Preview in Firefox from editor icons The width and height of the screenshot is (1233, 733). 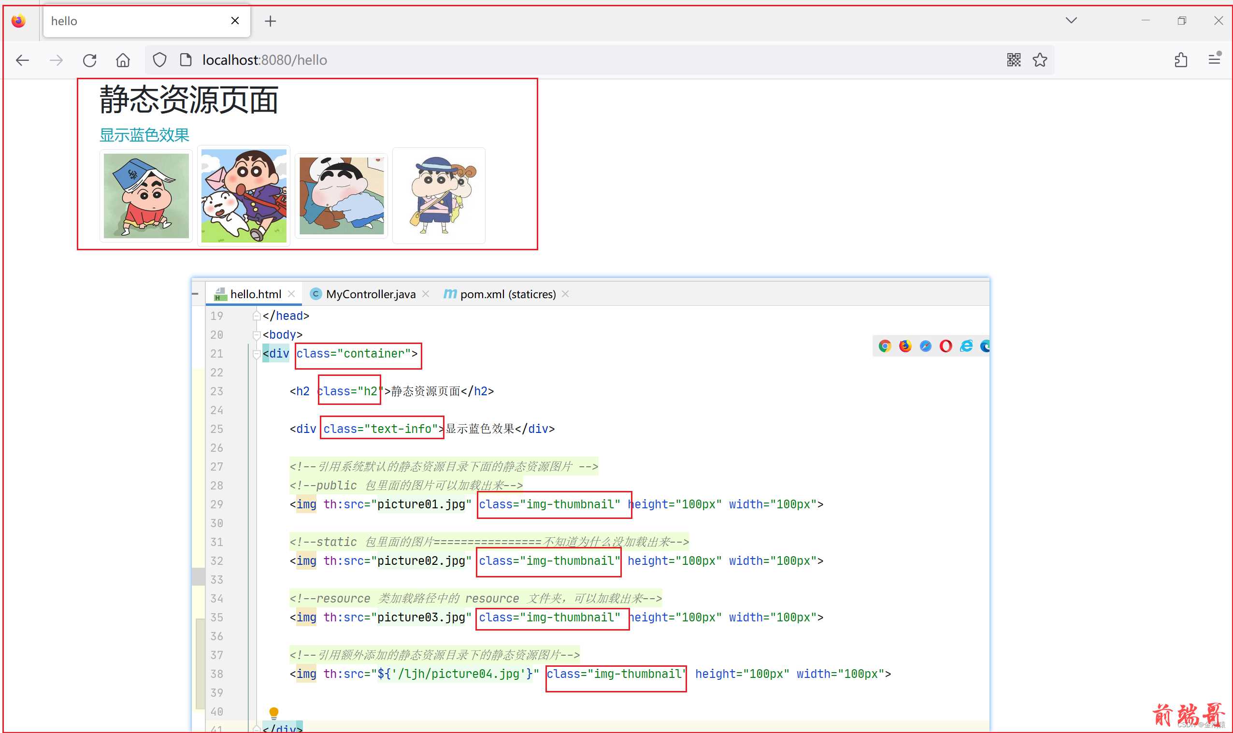pos(905,346)
